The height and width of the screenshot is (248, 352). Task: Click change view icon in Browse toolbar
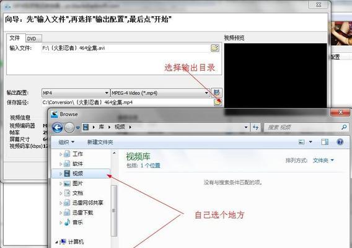click(301, 142)
